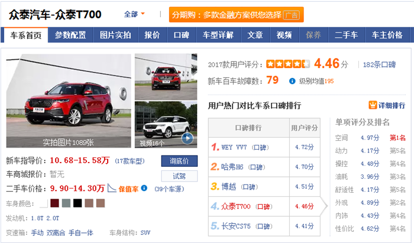Open the 图片实拍 tab

click(115, 35)
